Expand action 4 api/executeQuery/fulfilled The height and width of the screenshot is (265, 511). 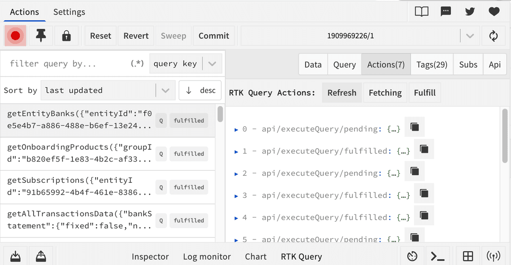236,218
